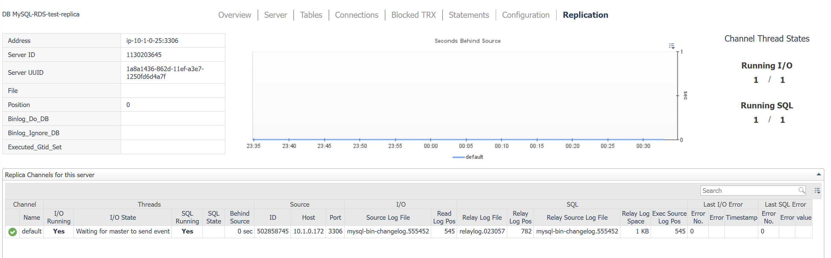
Task: Select the Blocked TRX tab
Action: [x=413, y=15]
